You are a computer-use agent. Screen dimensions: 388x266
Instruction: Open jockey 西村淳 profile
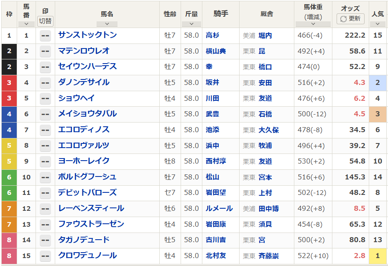tap(216, 161)
